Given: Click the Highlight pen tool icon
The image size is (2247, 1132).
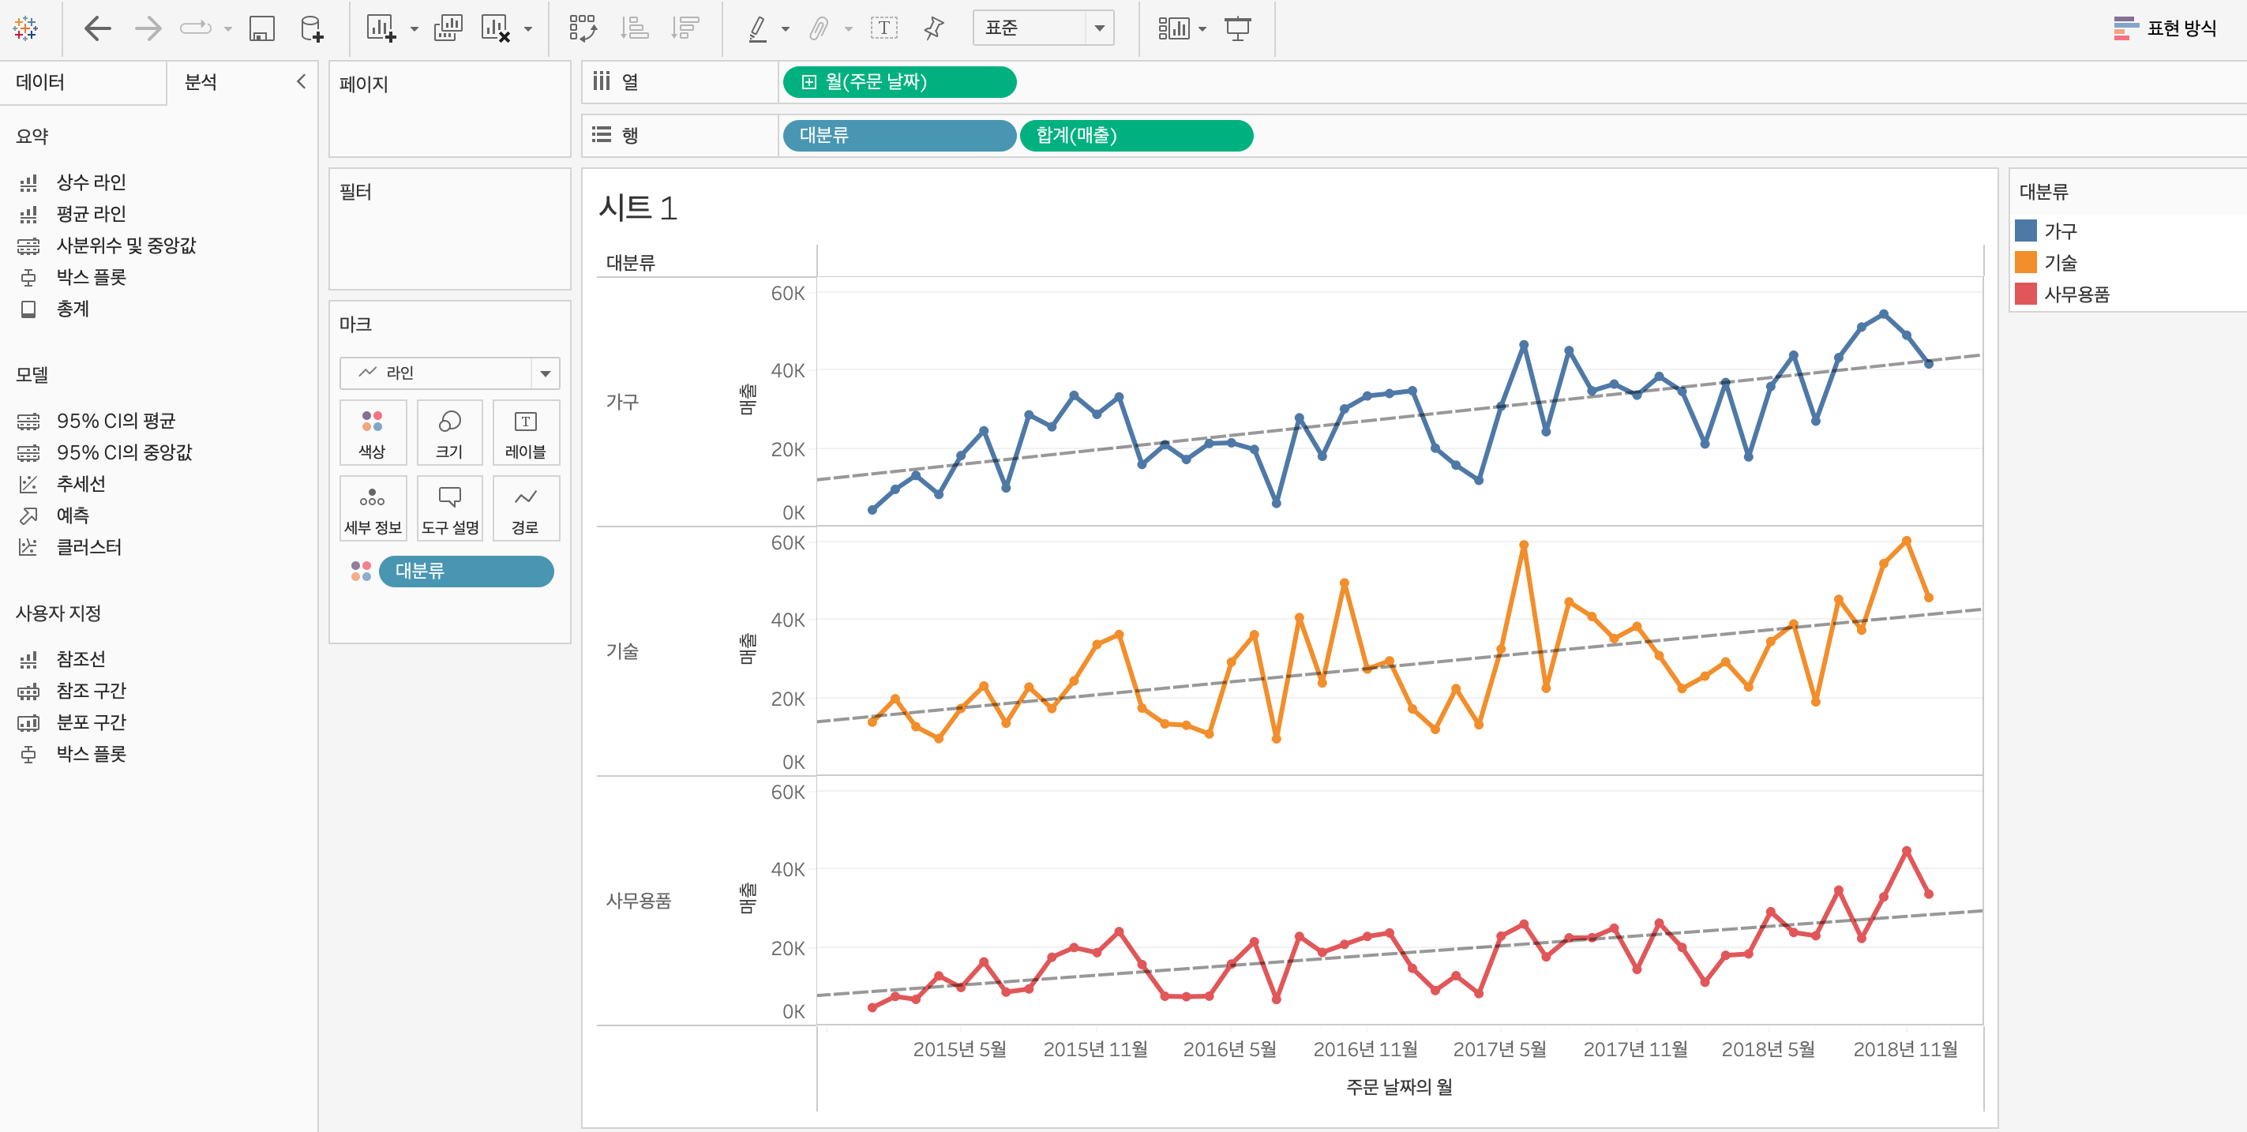Looking at the screenshot, I should [x=757, y=28].
